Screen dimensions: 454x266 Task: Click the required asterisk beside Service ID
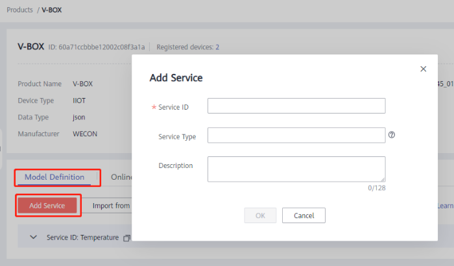coord(154,107)
